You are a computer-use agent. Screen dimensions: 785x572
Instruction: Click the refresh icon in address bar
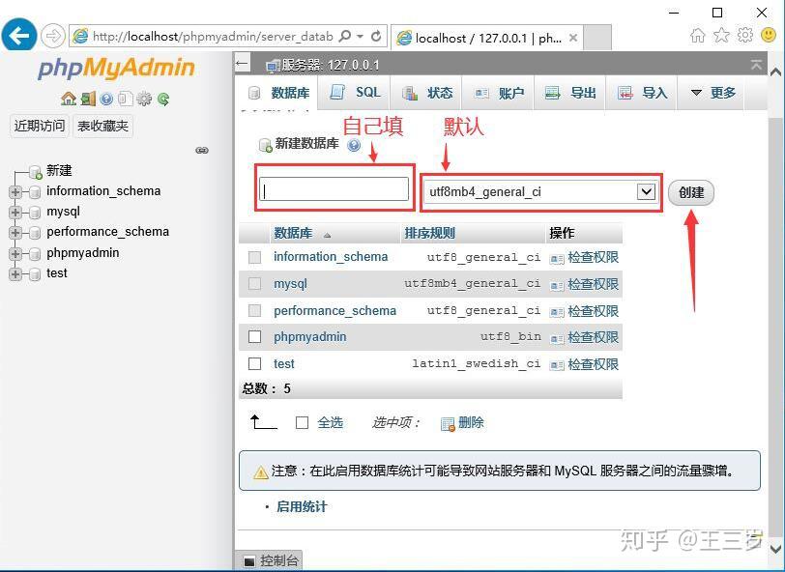coord(376,36)
